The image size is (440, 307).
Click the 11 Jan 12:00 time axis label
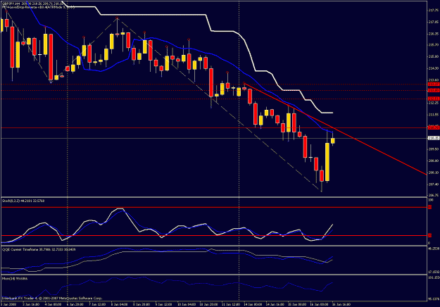[x=231, y=304]
